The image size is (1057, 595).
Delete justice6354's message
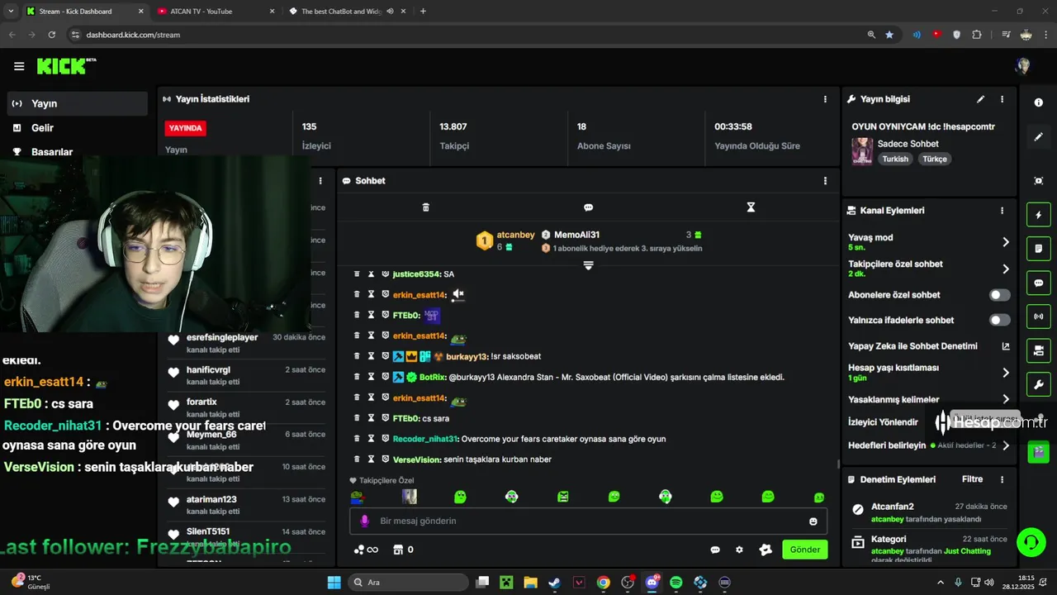pos(357,274)
